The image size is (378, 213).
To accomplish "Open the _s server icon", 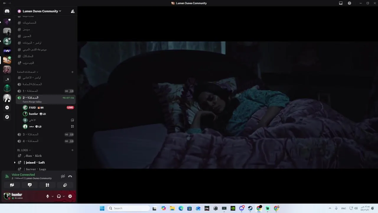I will click(x=7, y=79).
